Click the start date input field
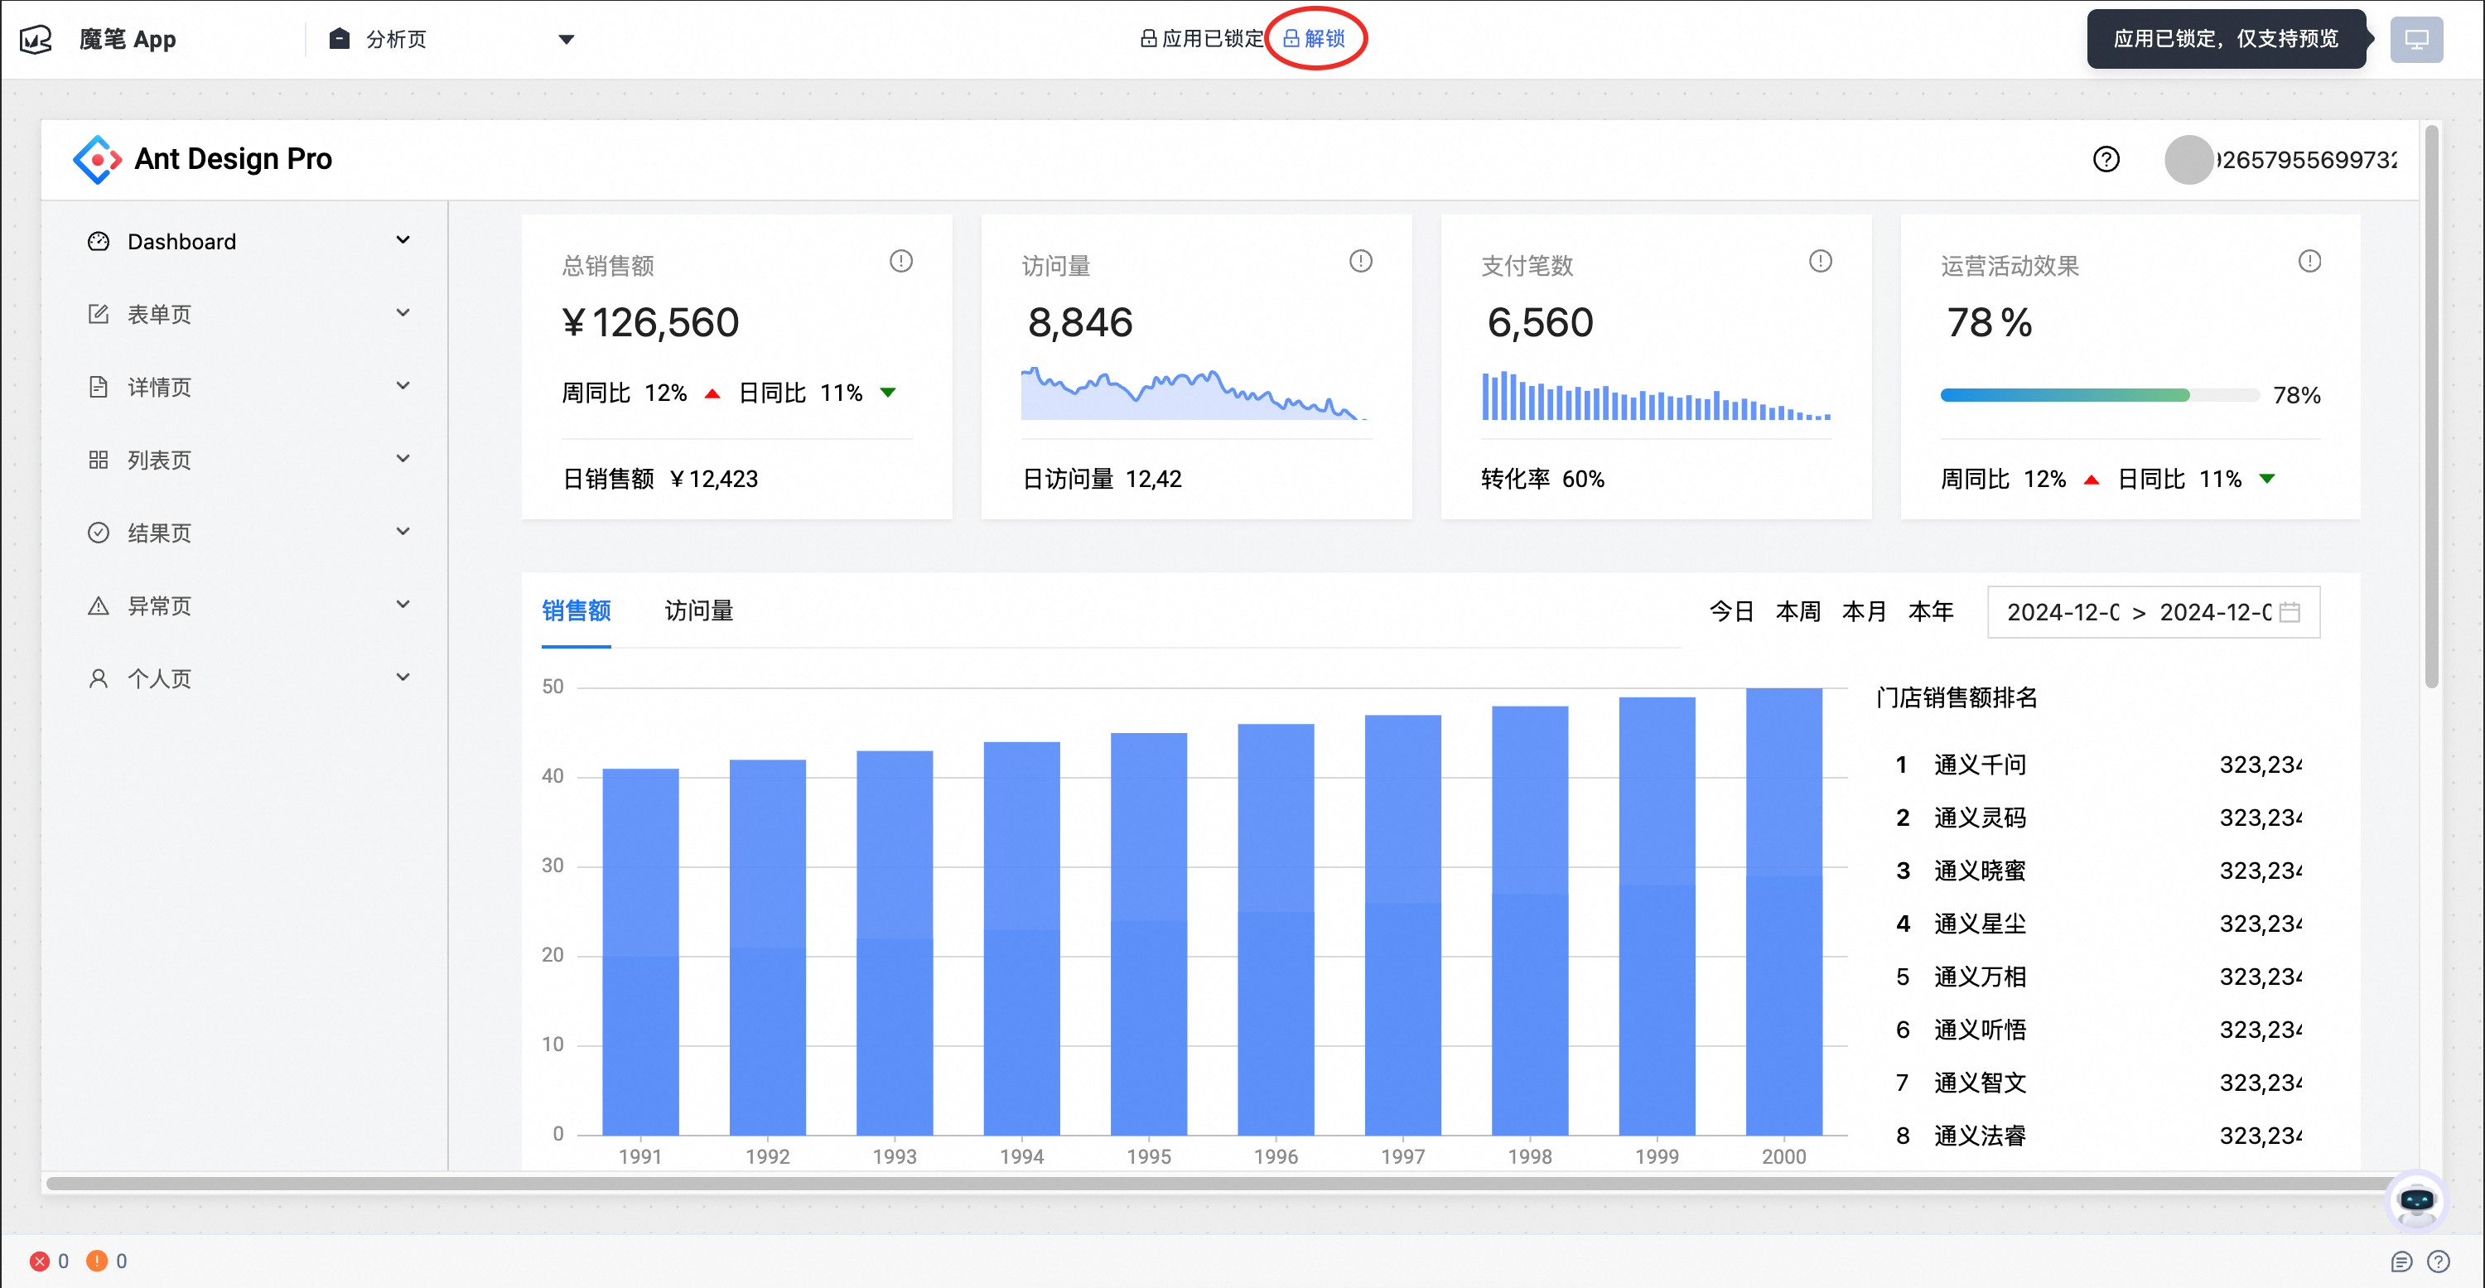This screenshot has width=2485, height=1288. coord(2063,613)
